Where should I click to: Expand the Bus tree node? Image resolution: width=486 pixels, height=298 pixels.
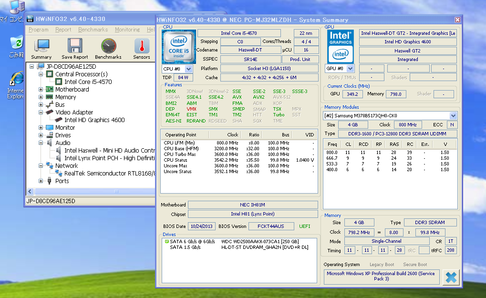[x=41, y=105]
